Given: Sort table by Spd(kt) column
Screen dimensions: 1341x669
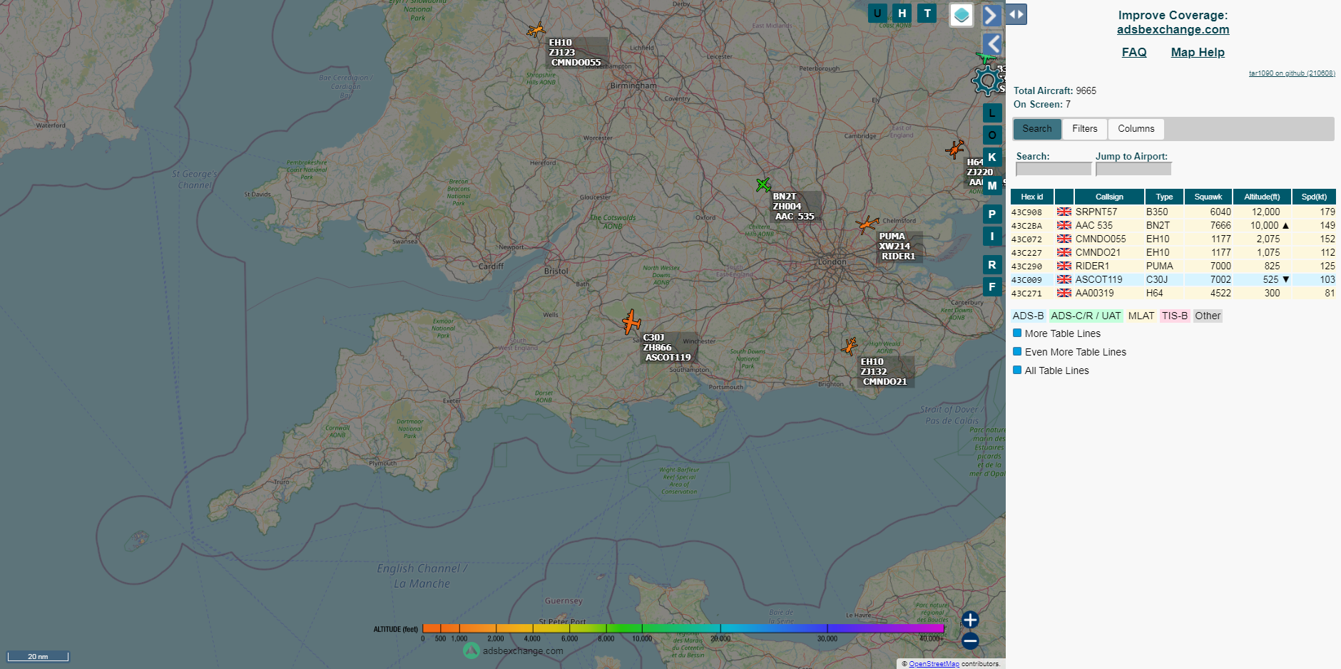Looking at the screenshot, I should [1314, 197].
